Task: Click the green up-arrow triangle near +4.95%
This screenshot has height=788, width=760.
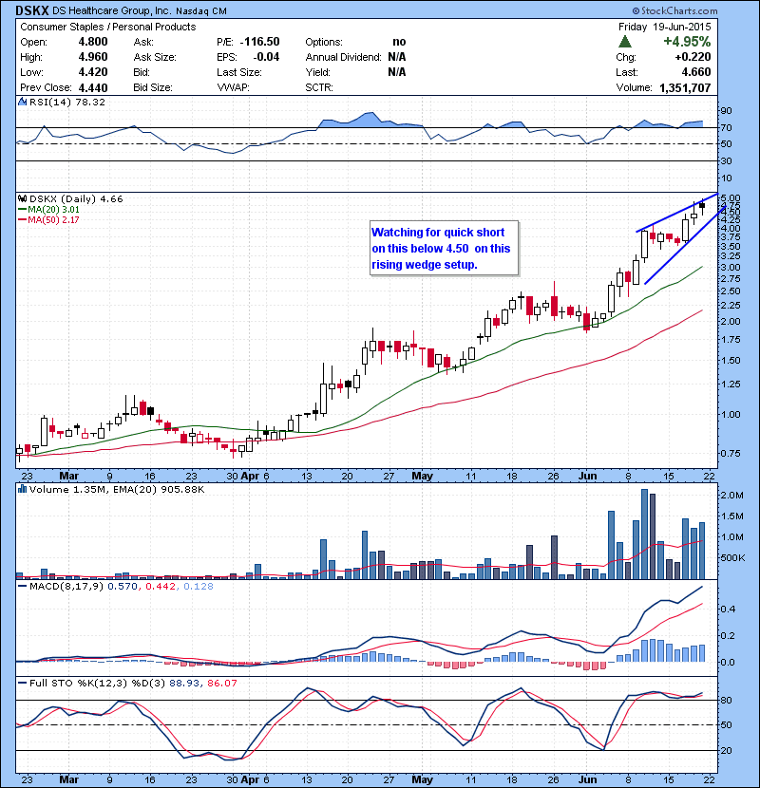Action: click(624, 41)
